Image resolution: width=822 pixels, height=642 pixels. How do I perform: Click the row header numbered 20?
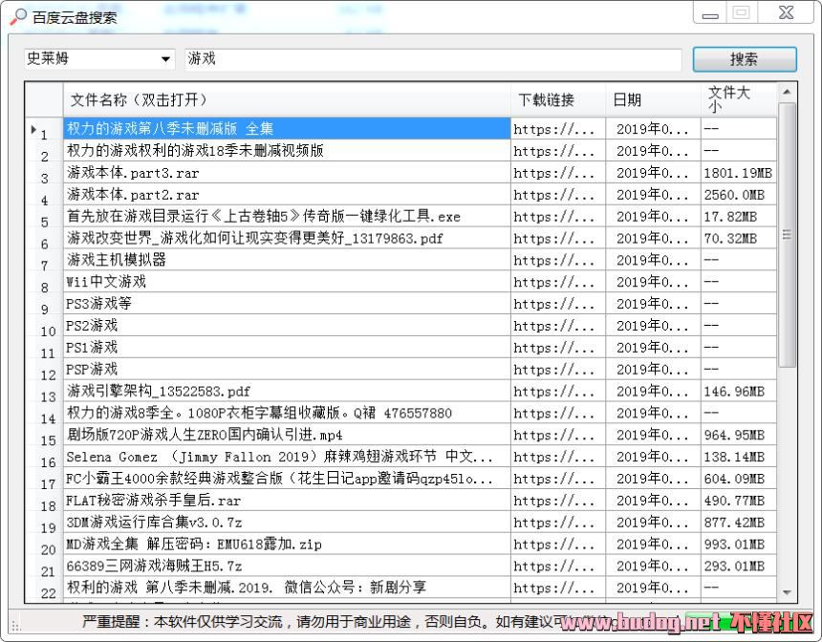44,544
